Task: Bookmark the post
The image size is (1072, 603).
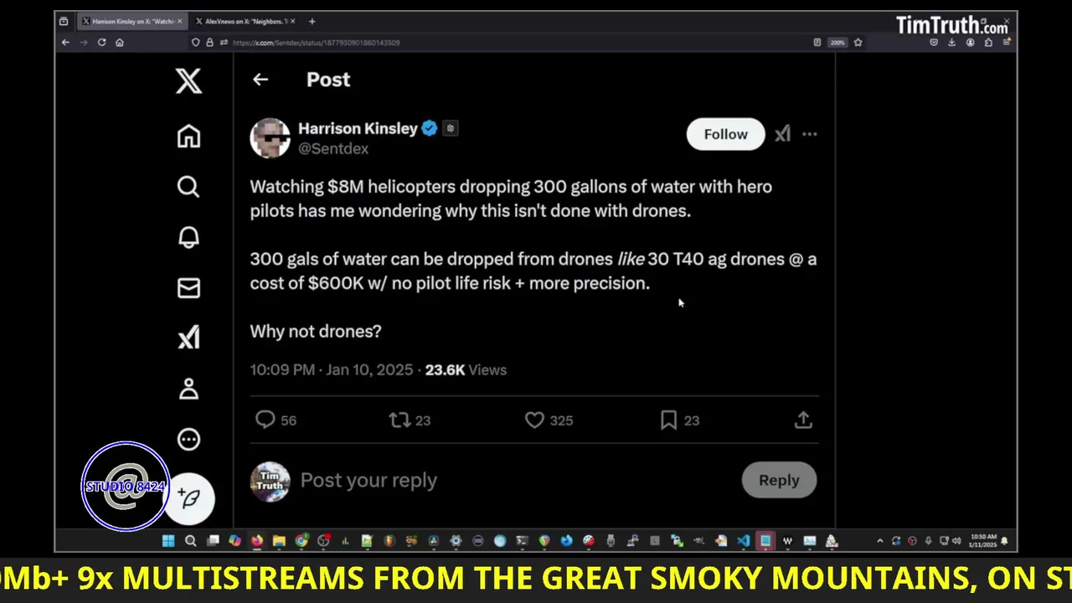Action: pyautogui.click(x=668, y=420)
